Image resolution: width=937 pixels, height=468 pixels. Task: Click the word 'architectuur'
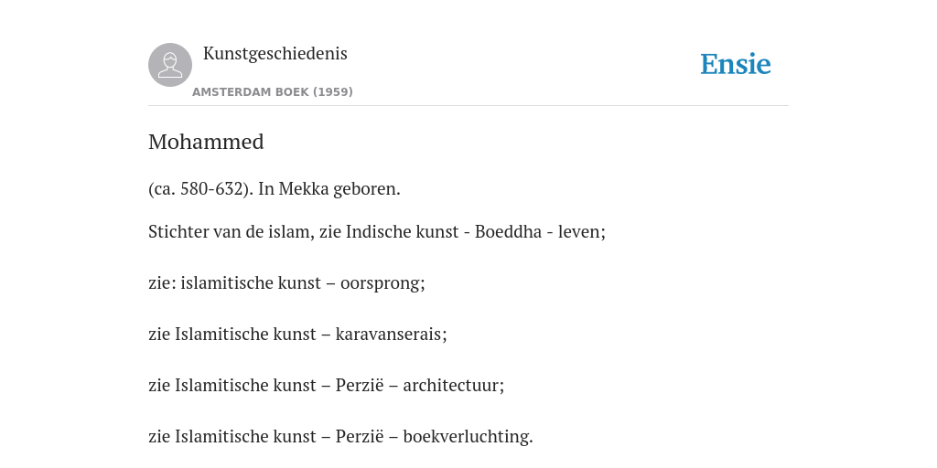[452, 386]
